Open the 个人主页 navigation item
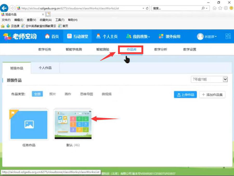Image resolution: width=234 pixels, height=176 pixels. pyautogui.click(x=107, y=36)
